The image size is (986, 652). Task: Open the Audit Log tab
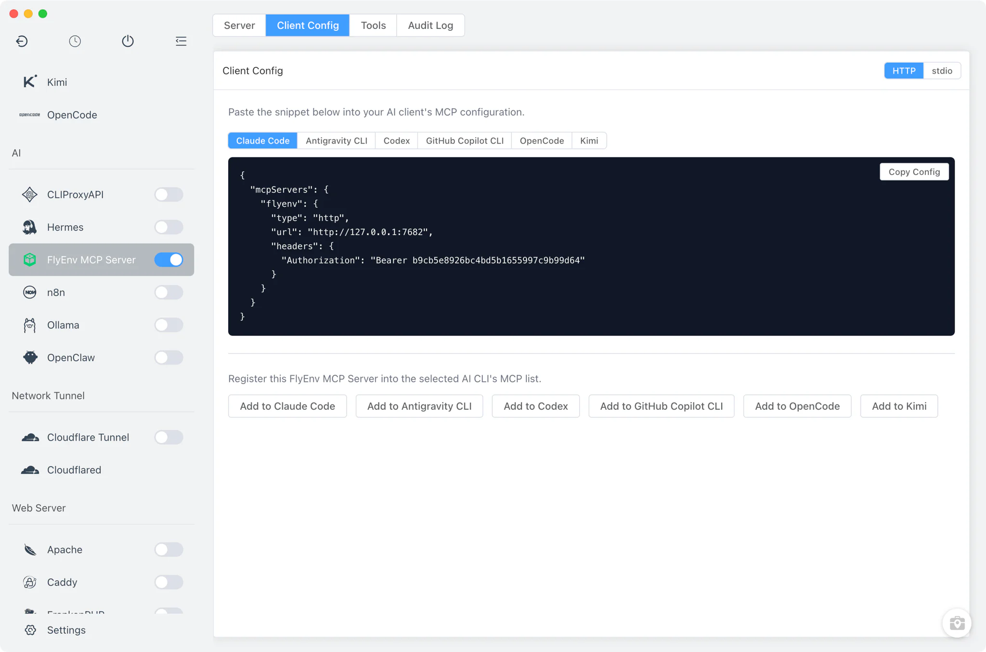[x=430, y=25]
